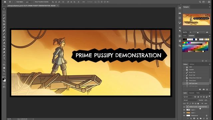The height and width of the screenshot is (120, 213).
Task: Toggle lock all padlock in Layers panel
Action: (x=198, y=104)
